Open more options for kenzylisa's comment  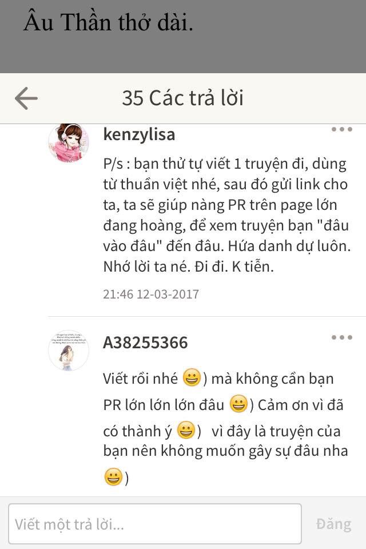click(342, 129)
